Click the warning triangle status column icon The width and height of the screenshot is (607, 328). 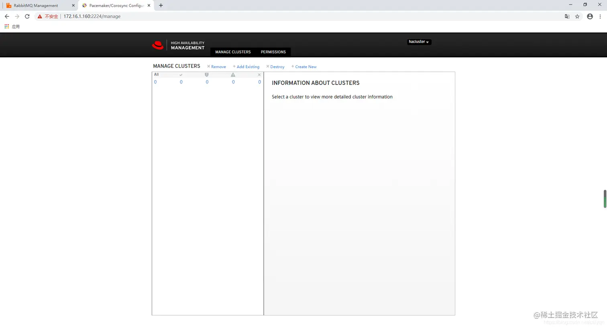(x=233, y=75)
